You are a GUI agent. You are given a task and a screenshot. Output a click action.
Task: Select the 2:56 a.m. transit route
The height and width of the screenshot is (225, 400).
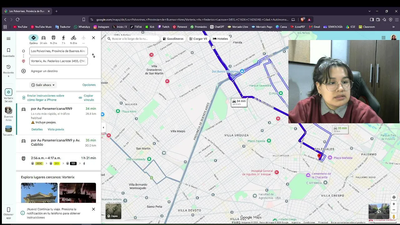pos(58,161)
